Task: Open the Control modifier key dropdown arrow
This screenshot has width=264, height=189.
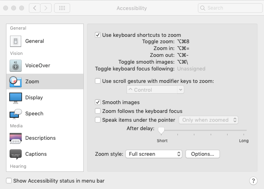Action: [x=181, y=90]
